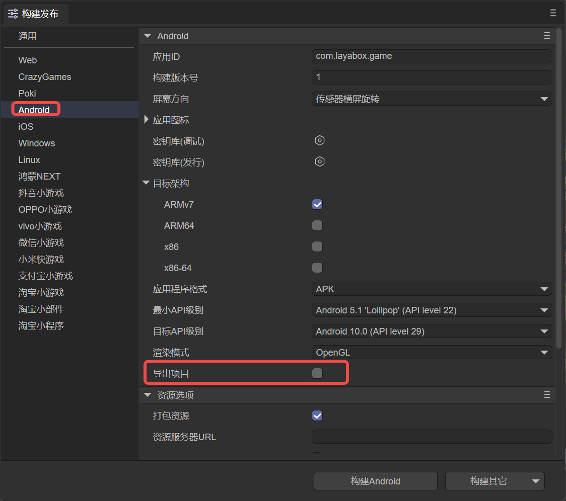Viewport: 566px width, 501px height.
Task: Open the 屏幕方向 dropdown
Action: [x=432, y=99]
